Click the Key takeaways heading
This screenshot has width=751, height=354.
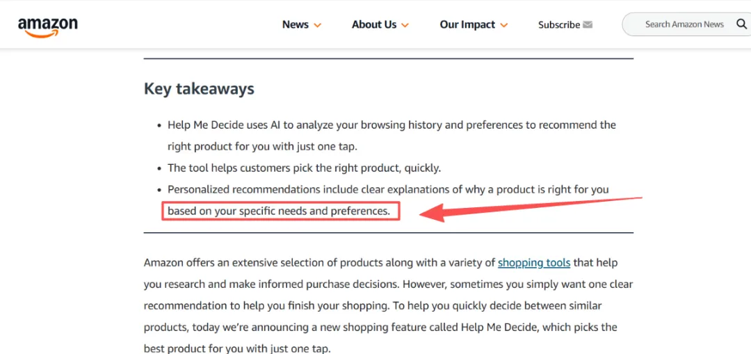coord(199,89)
